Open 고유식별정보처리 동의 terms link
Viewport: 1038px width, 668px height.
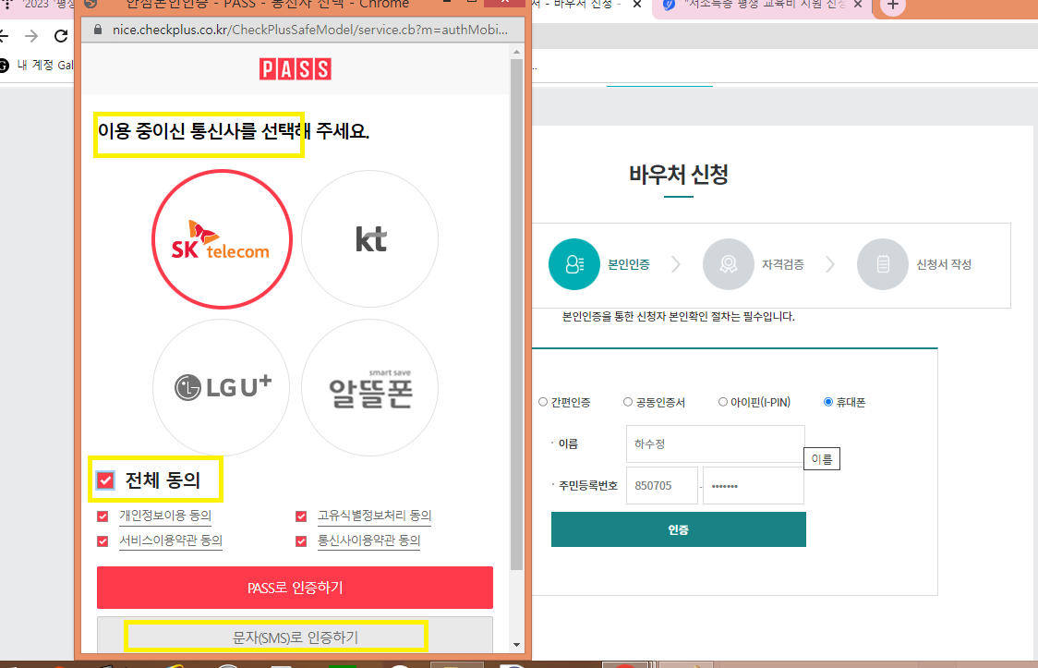point(375,516)
